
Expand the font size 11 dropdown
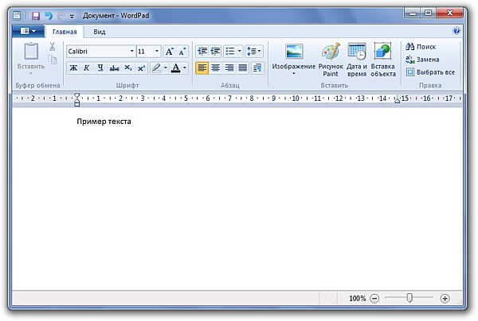(x=157, y=51)
